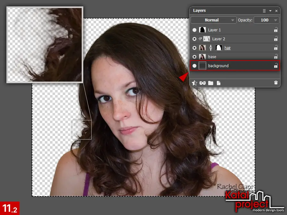Click the base layer thumbnail
This screenshot has height=215, width=287.
click(202, 57)
